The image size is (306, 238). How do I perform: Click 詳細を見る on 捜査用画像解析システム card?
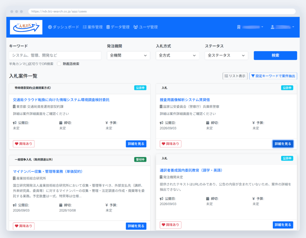[x=283, y=144]
